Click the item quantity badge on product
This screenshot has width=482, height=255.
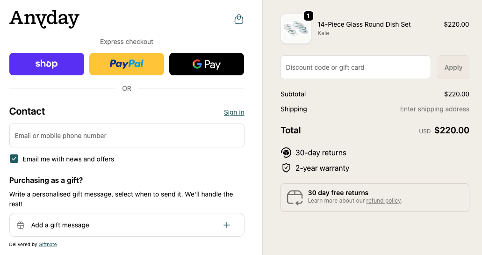[x=308, y=16]
